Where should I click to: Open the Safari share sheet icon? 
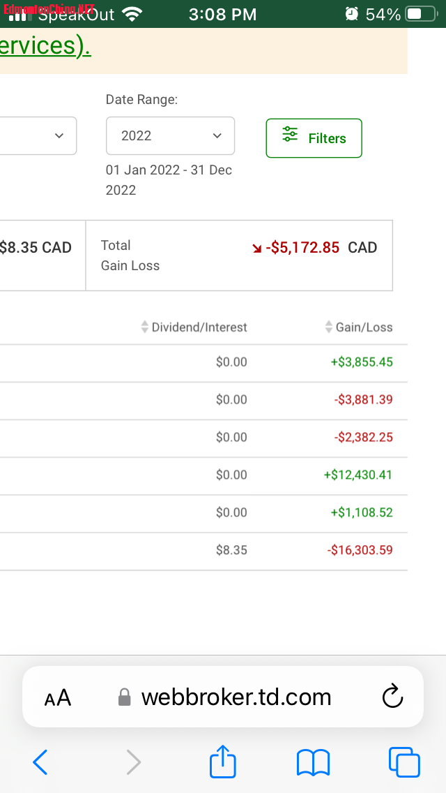coord(223,761)
